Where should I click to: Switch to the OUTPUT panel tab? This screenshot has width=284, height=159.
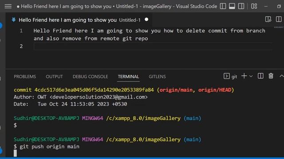[x=54, y=76]
